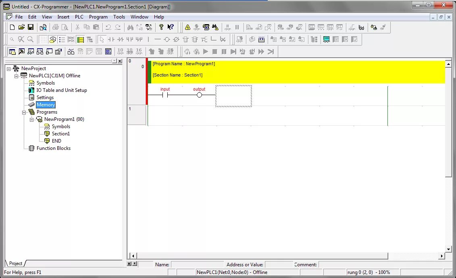Image resolution: width=456 pixels, height=278 pixels.
Task: Click the vertical scrollbar up arrow
Action: [x=448, y=64]
